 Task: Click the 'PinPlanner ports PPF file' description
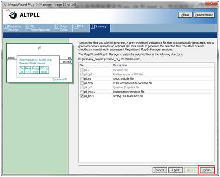point(128,75)
